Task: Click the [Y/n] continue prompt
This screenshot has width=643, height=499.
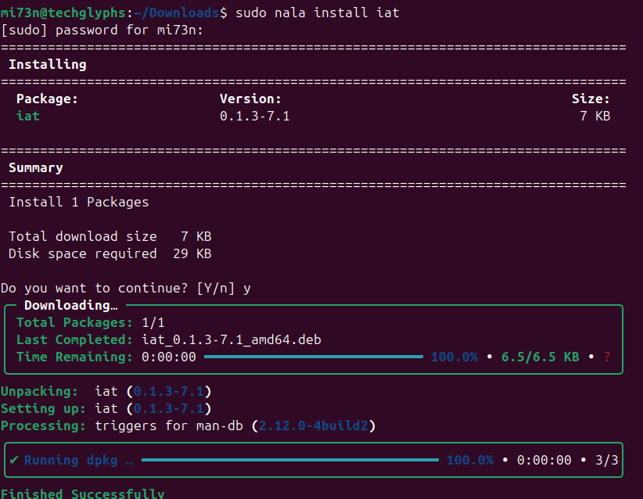Action: click(216, 289)
